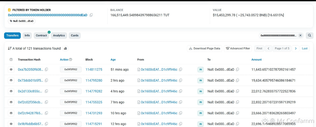316x127 pixels.
Task: Switch to the Transfers tab
Action: pos(12,35)
